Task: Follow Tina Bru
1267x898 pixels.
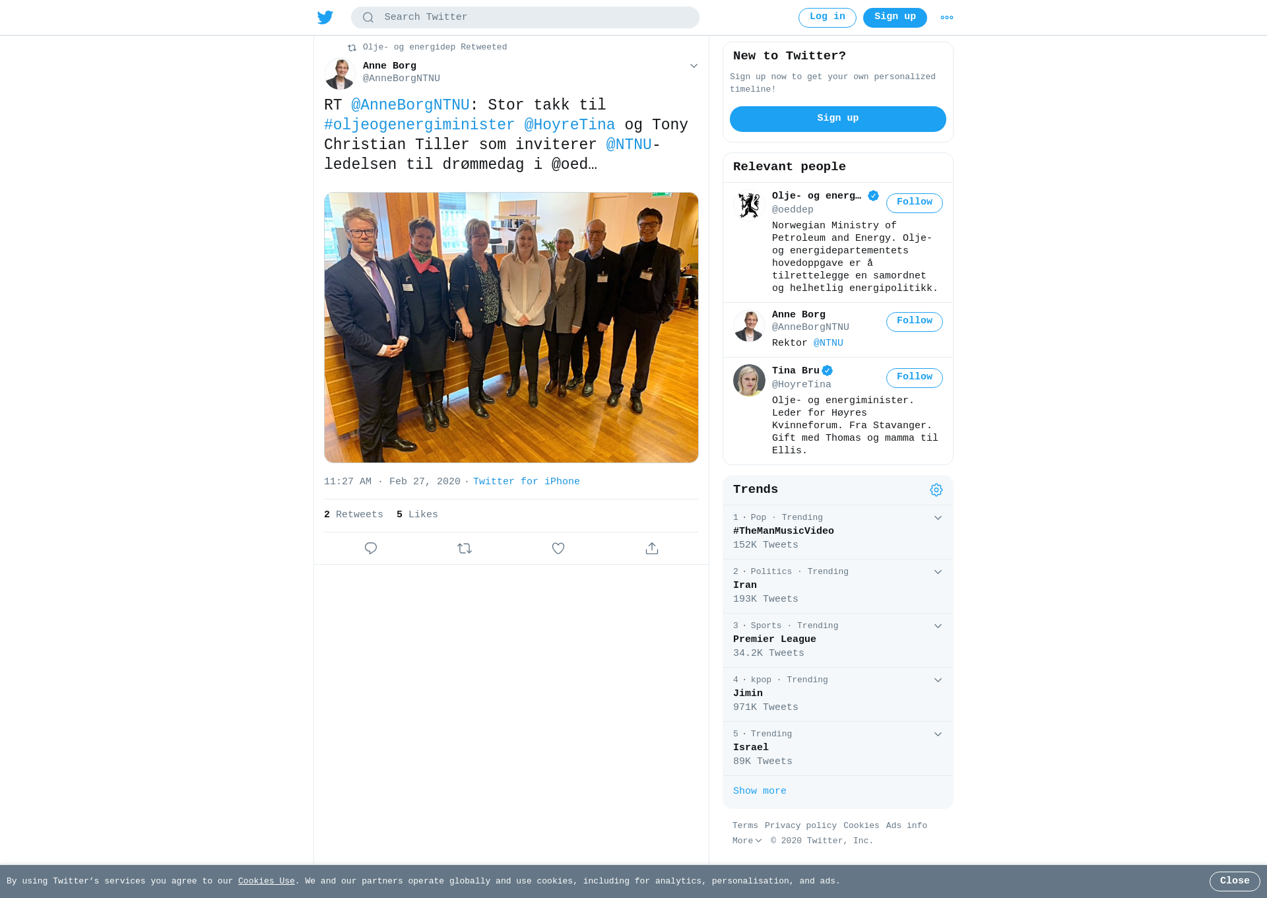Action: click(x=915, y=377)
